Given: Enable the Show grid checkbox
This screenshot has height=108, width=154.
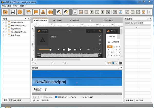Looking at the screenshot, I should click(42, 97).
